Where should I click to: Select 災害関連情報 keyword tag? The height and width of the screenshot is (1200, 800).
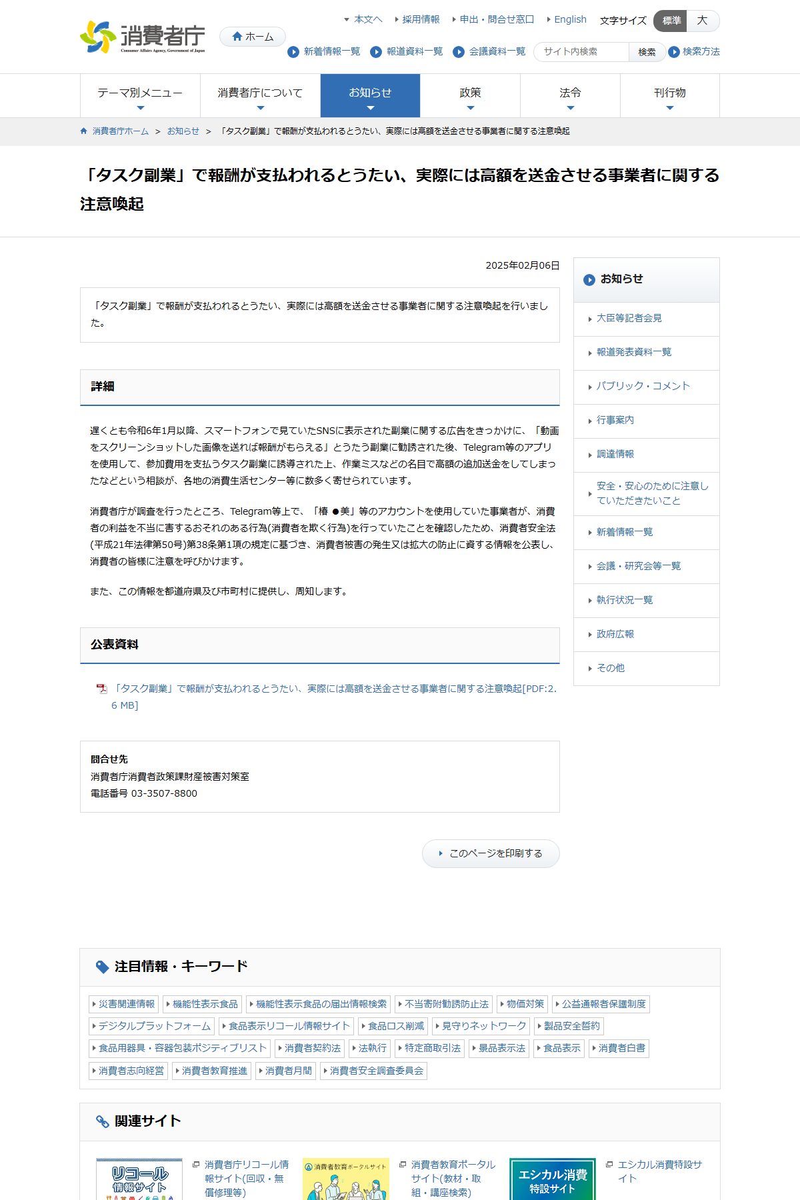click(124, 1004)
